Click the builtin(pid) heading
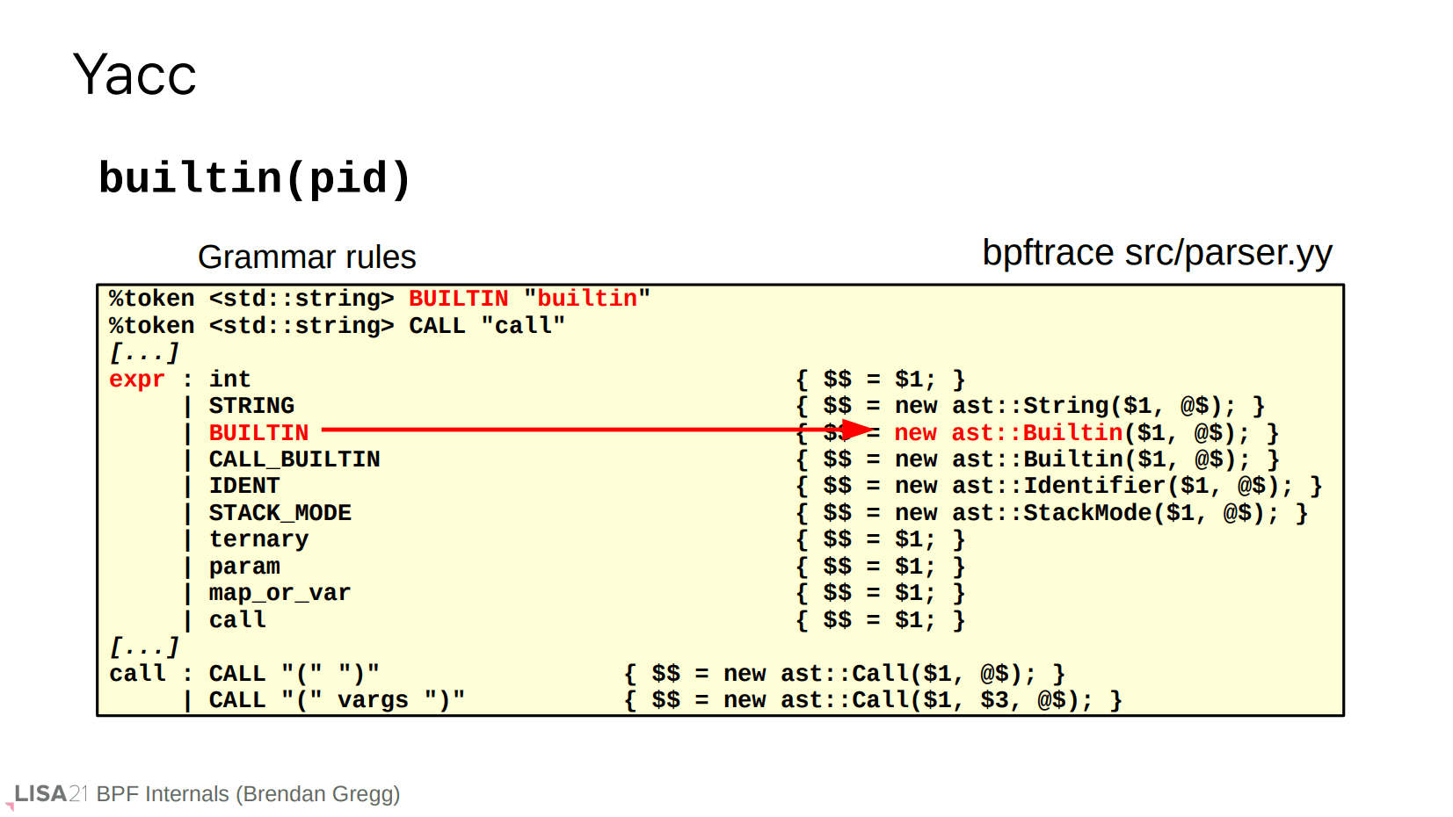This screenshot has height=817, width=1453. coord(254,178)
